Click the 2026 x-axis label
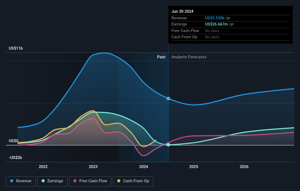Screen dimensions: 300x191 (x=244, y=167)
